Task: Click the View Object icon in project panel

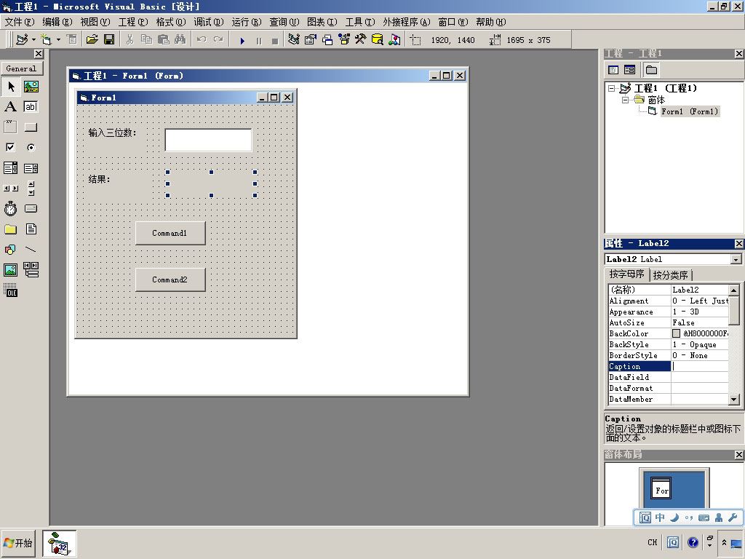Action: (x=629, y=71)
